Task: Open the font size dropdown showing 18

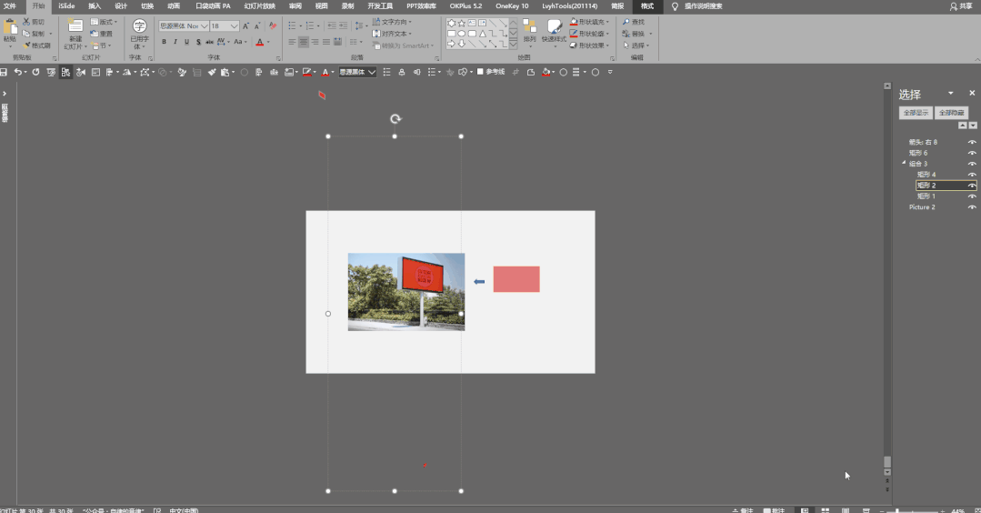Action: (235, 26)
